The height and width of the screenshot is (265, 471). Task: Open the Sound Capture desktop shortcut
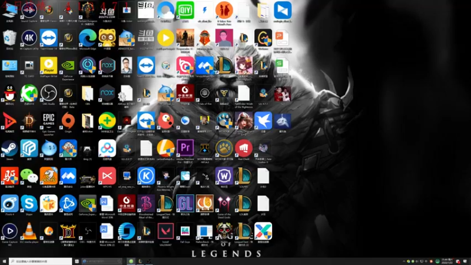29,12
